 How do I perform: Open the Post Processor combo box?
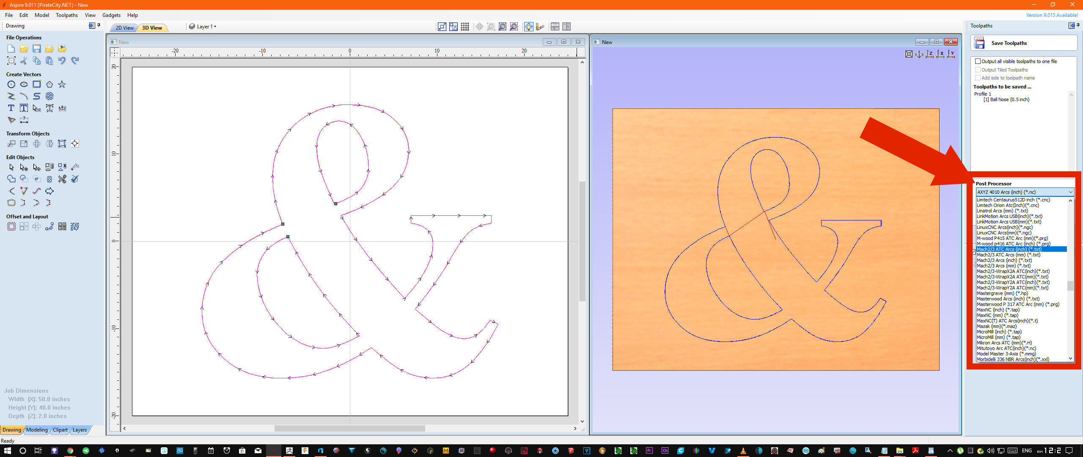(1025, 192)
